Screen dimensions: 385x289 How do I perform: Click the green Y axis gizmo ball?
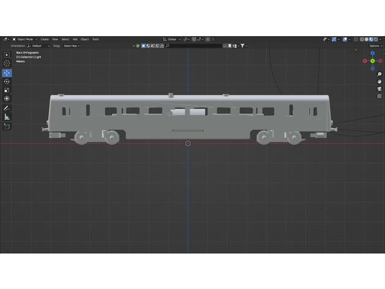[372, 61]
